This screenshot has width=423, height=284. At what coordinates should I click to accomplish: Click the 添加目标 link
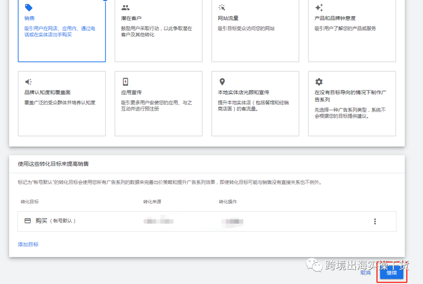[28, 243]
